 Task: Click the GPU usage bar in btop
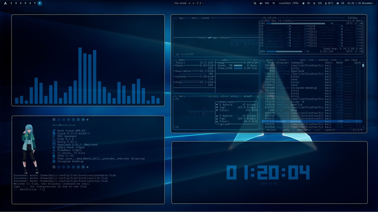click(285, 52)
